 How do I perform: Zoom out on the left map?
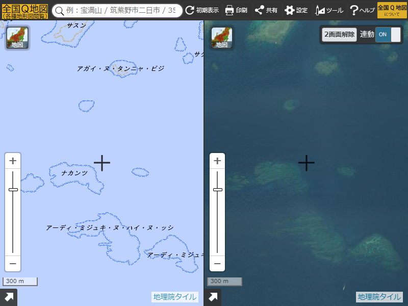coord(13,264)
